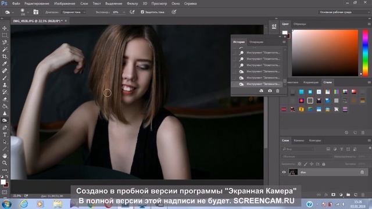Select the Move tool

(5, 28)
